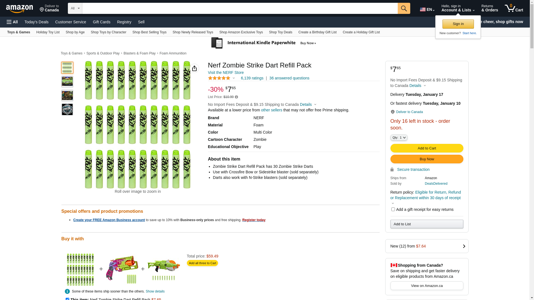Open the All hamburger menu
Screen dimensions: 534x300
click(12, 22)
